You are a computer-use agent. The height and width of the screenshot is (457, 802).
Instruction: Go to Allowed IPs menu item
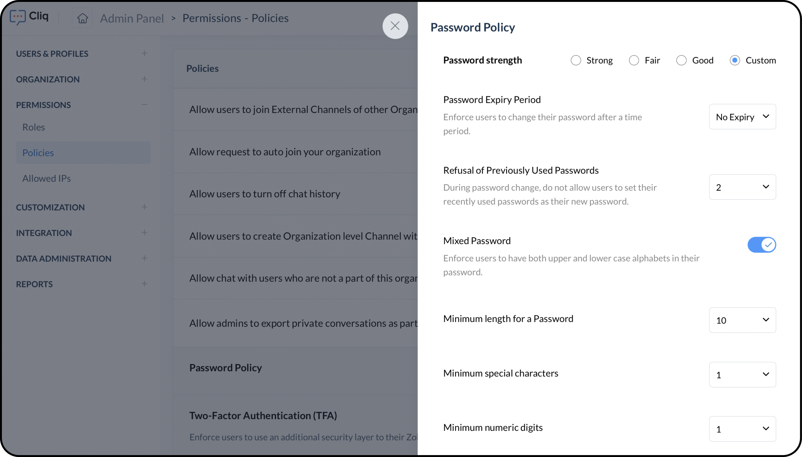46,178
